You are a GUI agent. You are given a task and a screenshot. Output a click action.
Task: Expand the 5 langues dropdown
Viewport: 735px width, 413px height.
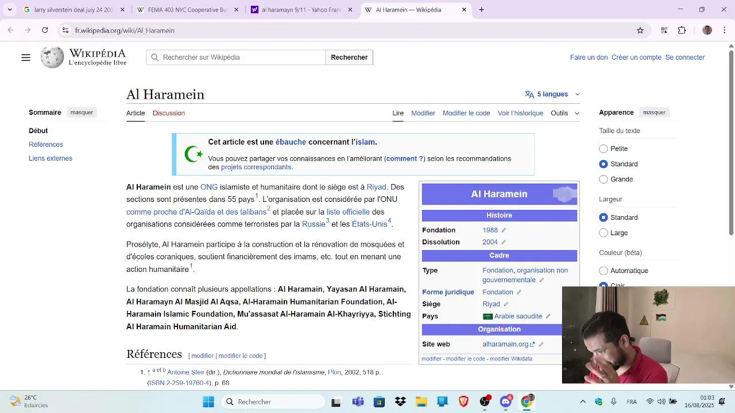tap(552, 94)
